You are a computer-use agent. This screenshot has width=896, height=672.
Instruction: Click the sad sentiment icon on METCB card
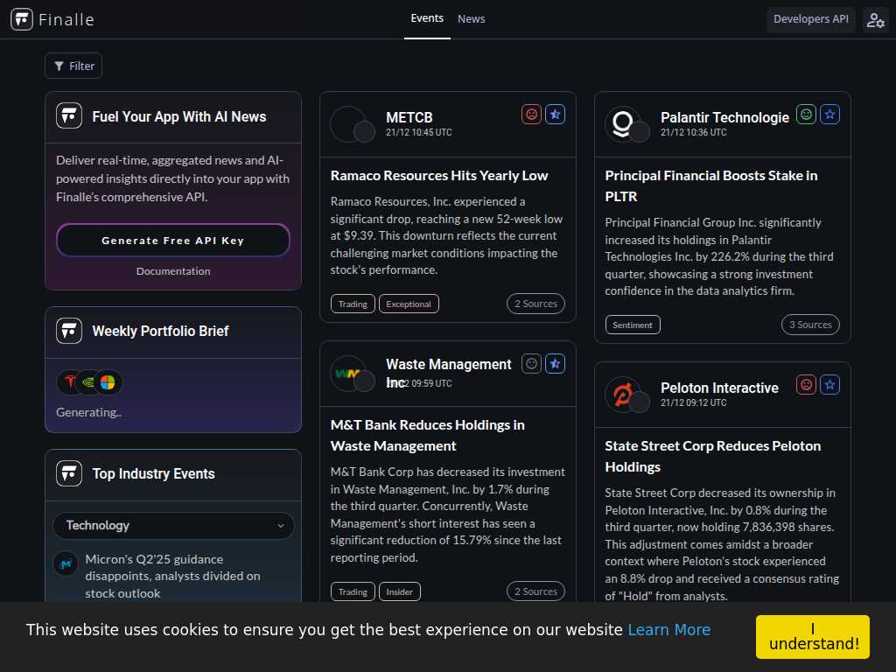[531, 115]
